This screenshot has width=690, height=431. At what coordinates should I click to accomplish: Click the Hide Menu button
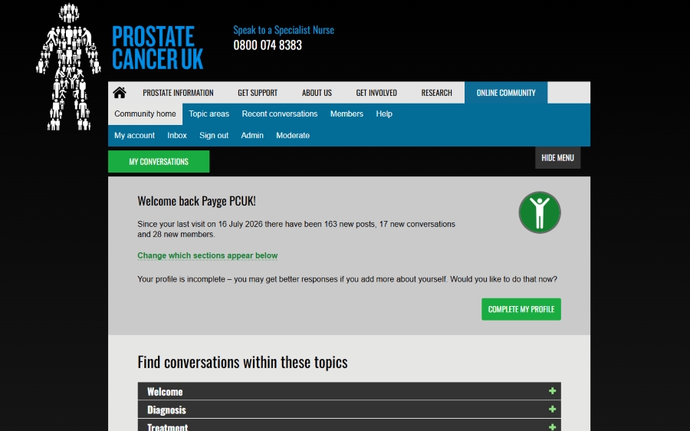(x=557, y=158)
